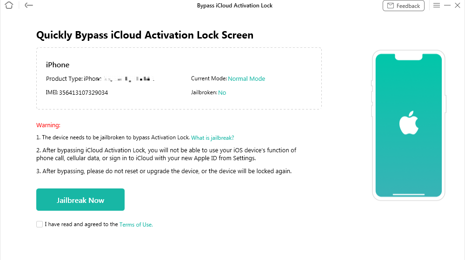Go to the home screen icon
Viewport: 465px width, 260px height.
(x=9, y=5)
